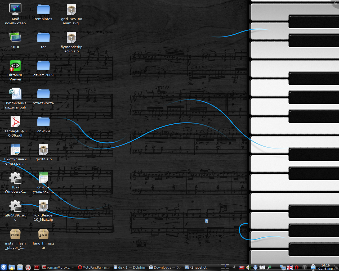Viewport: 339px width, 271px height.
Task: Switch to disk-1 Dolphin window
Action: (x=130, y=267)
